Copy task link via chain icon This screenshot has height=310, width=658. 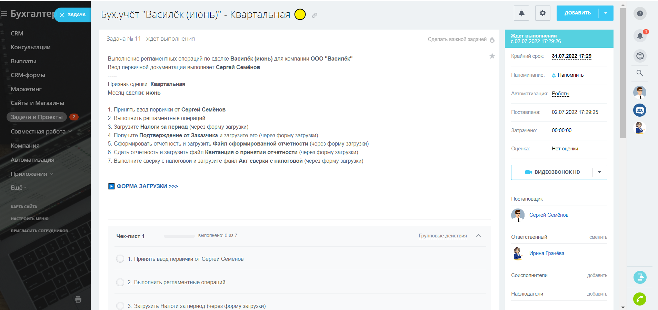[315, 15]
